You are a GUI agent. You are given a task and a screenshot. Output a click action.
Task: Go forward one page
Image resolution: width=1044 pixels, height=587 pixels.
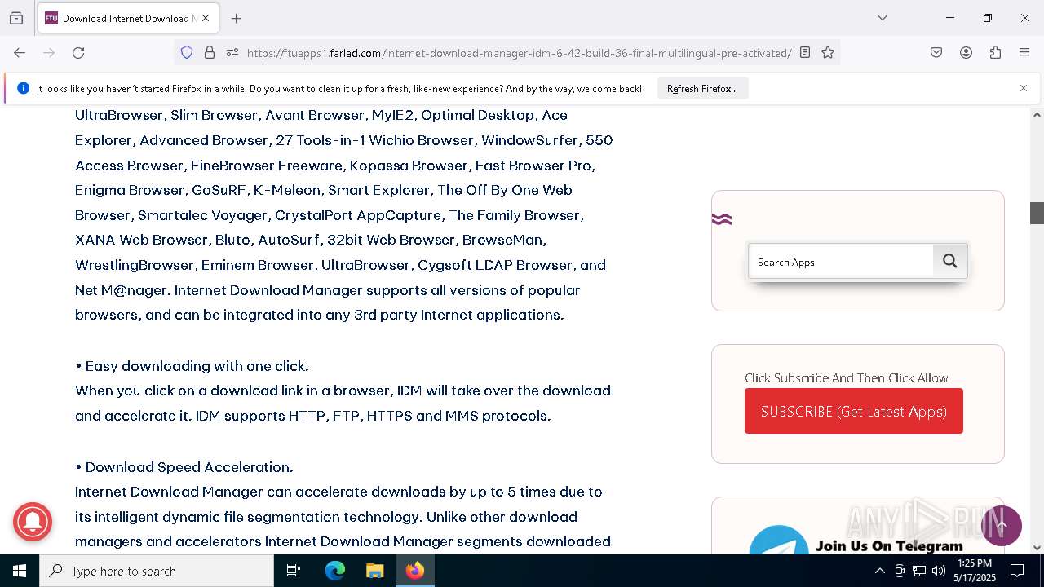click(x=49, y=53)
